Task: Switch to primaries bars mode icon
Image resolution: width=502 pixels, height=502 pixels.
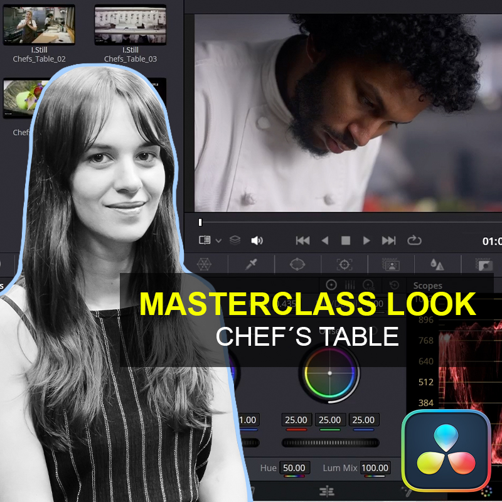Action: pos(350,285)
